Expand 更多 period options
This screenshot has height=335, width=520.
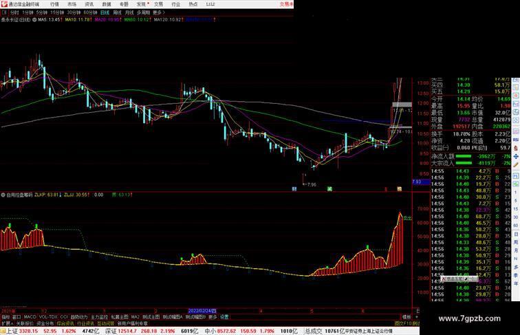(159, 12)
